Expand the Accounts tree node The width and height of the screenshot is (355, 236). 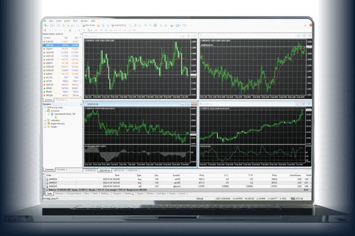click(x=45, y=111)
